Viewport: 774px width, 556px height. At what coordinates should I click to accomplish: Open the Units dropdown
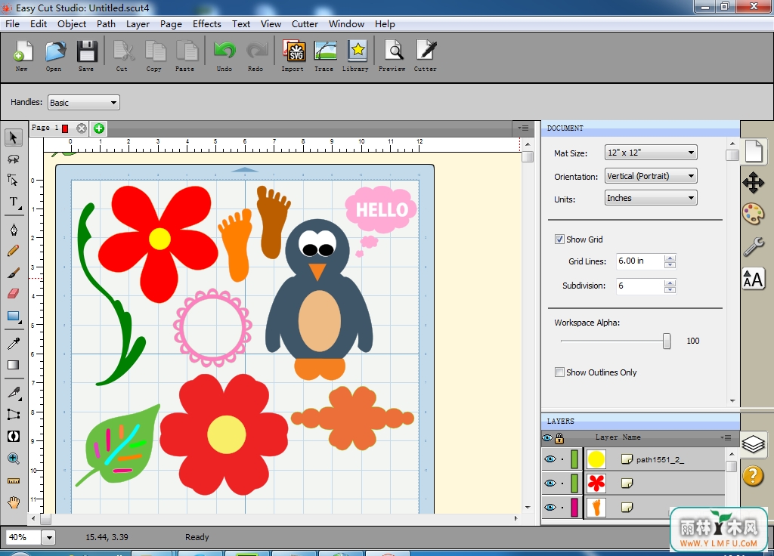651,198
